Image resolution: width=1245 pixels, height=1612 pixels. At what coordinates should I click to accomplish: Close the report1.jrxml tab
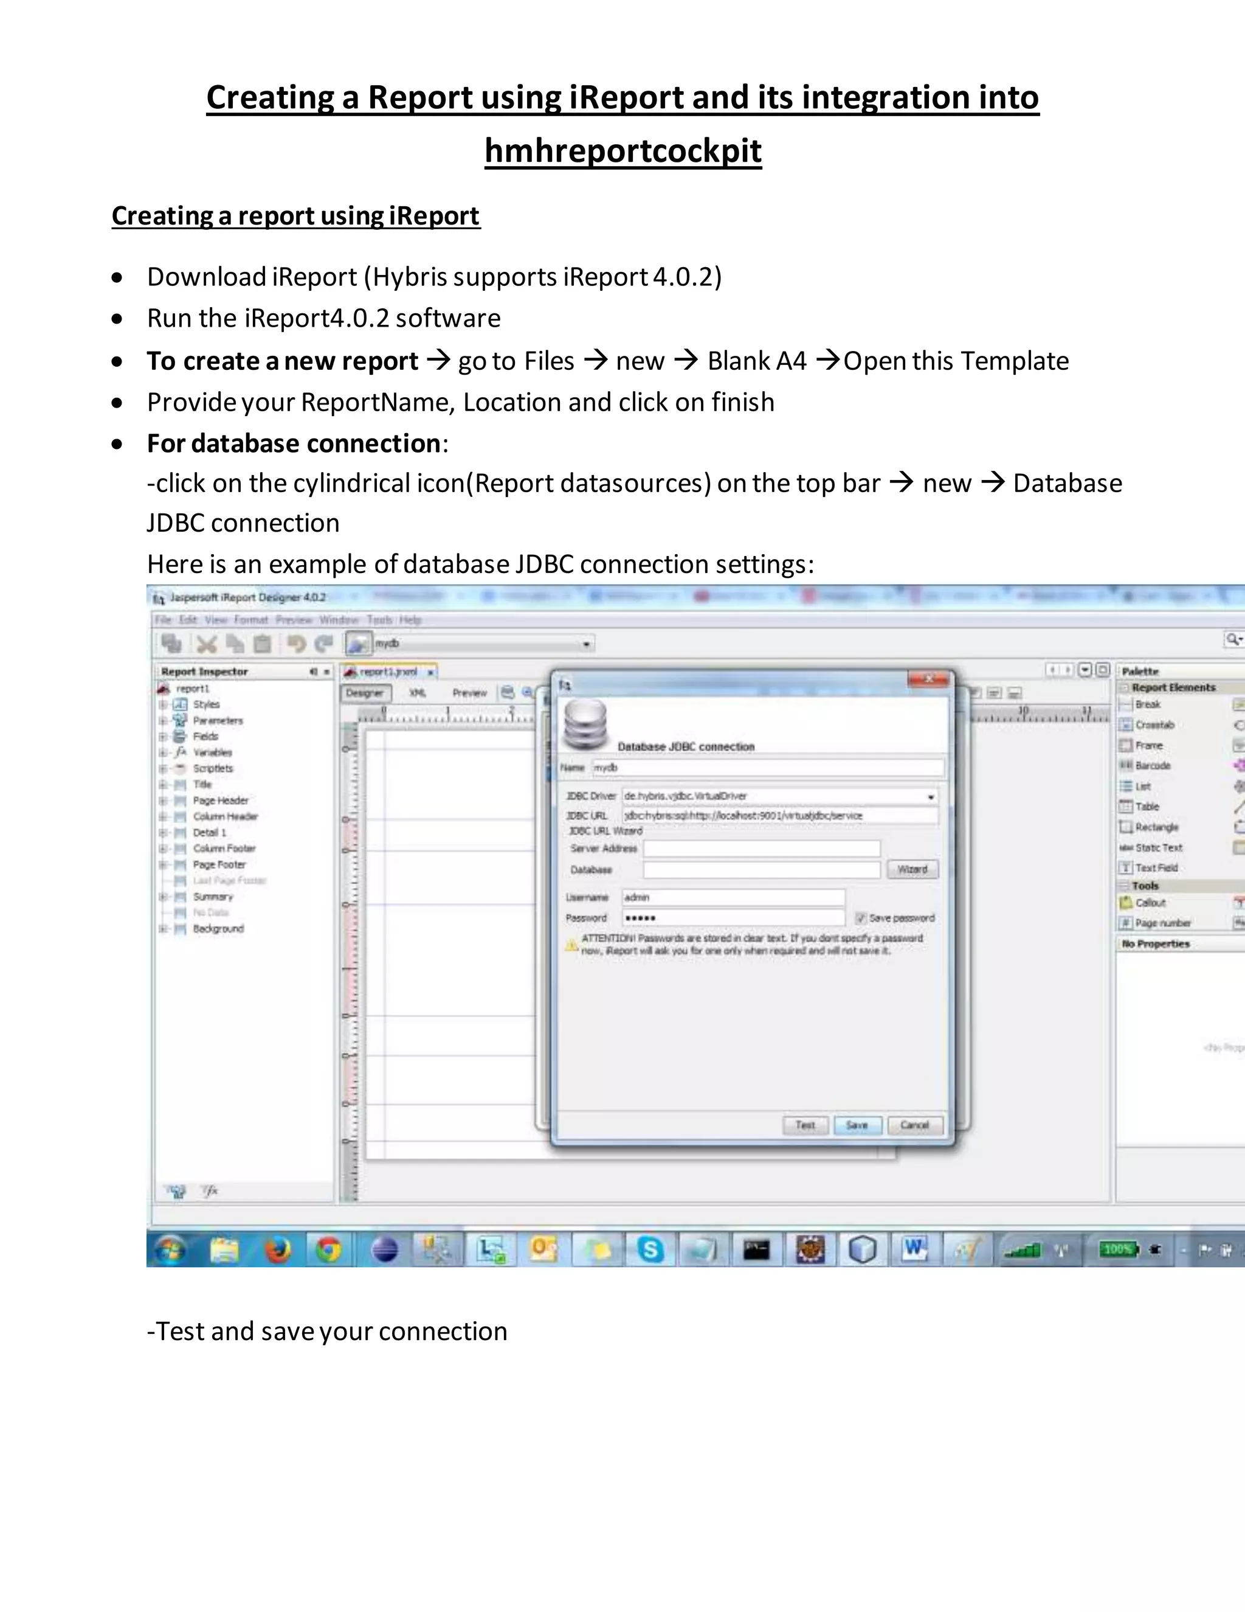coord(430,672)
